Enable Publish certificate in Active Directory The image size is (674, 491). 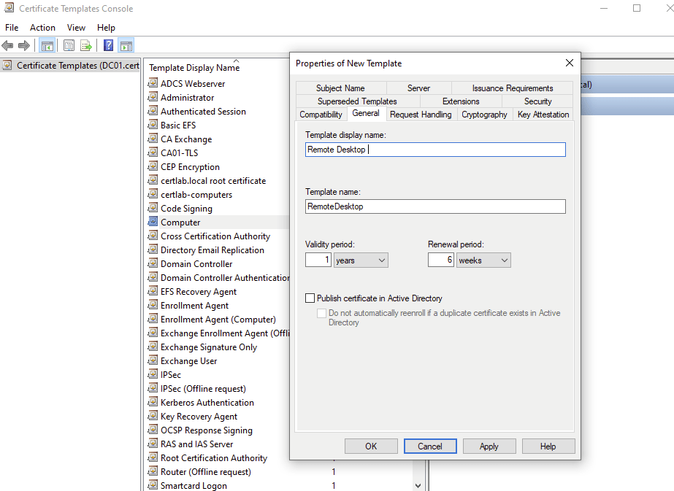coord(310,298)
